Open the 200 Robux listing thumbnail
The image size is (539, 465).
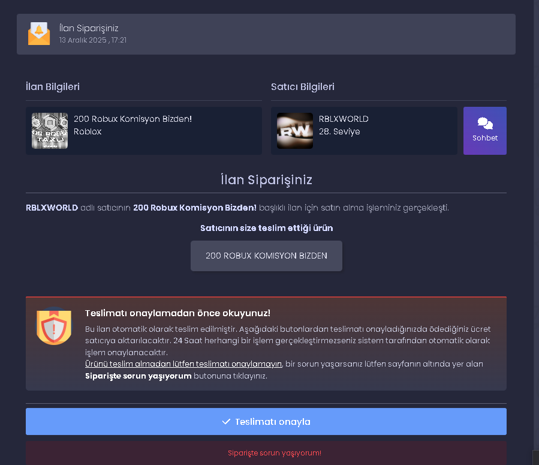[x=50, y=131]
